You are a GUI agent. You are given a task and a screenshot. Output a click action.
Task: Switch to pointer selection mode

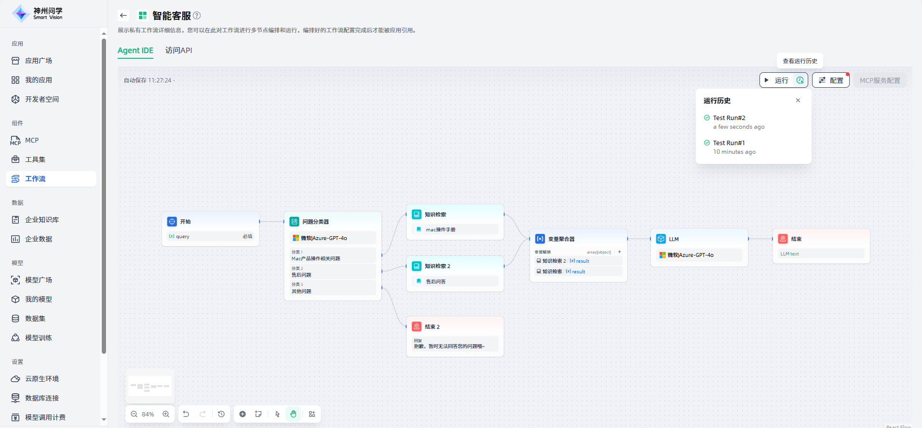tap(277, 414)
